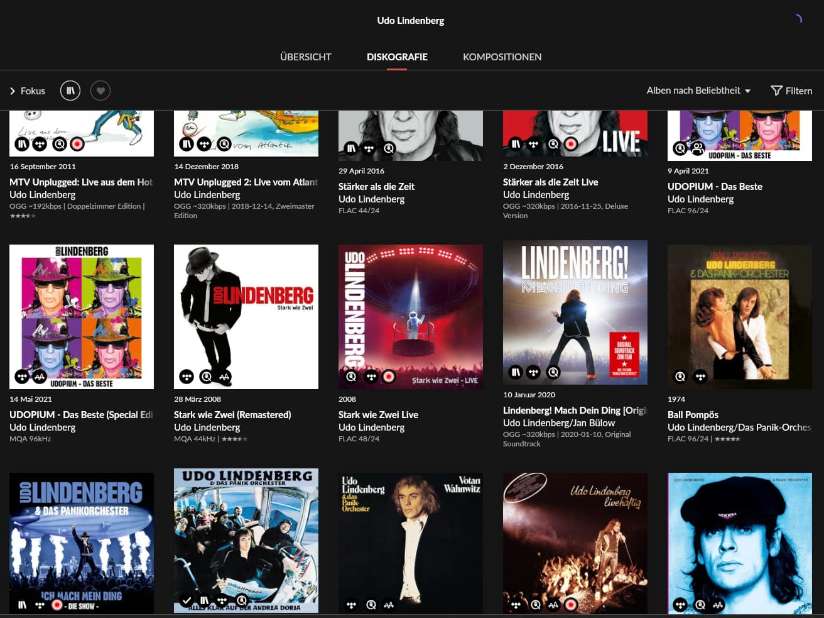Click the TIDAL icon on UDOPIUM Special Edition cover
The height and width of the screenshot is (618, 824).
(x=22, y=377)
